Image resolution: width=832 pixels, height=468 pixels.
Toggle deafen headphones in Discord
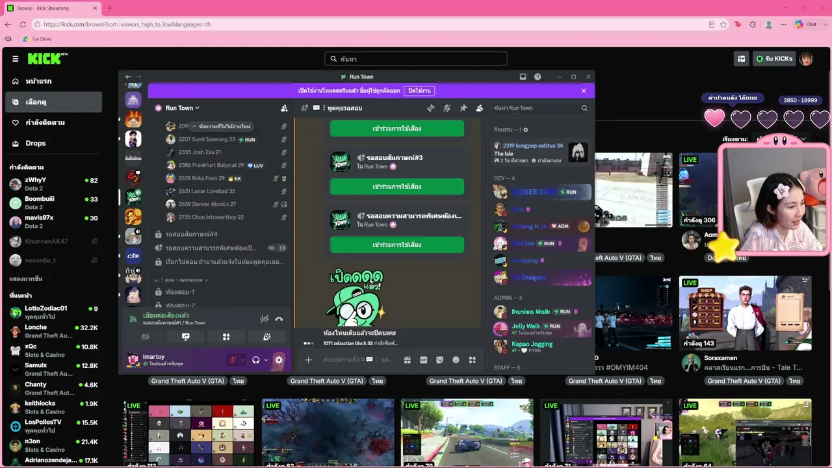256,359
